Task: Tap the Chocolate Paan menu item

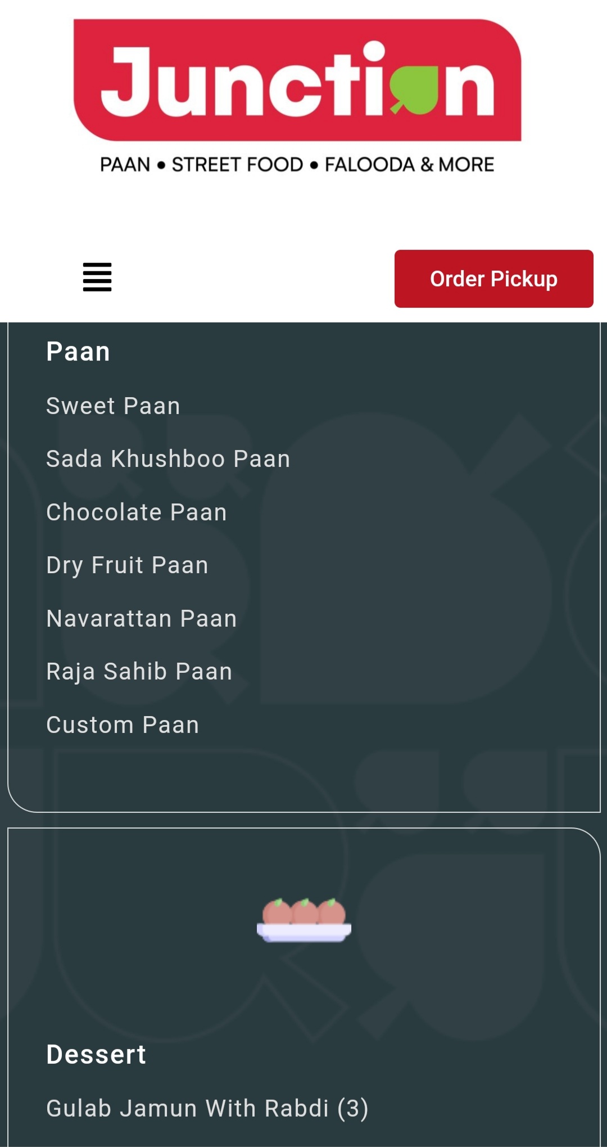Action: [x=137, y=512]
